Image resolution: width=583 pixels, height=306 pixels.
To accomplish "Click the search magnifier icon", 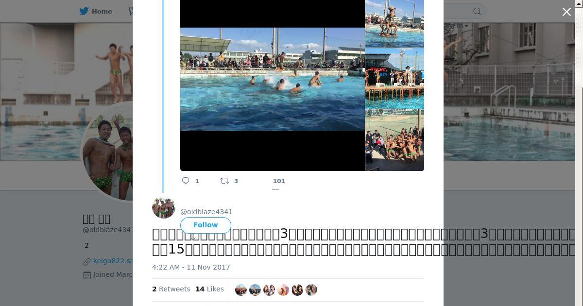I will [477, 11].
